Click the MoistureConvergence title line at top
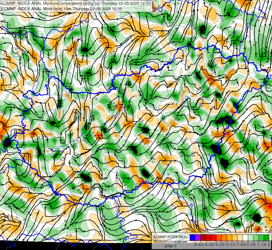The height and width of the screenshot is (250, 272). click(x=76, y=3)
